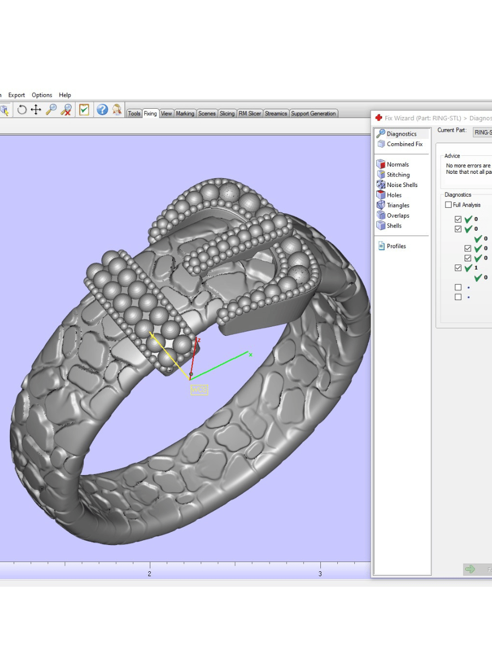The image size is (492, 656).
Task: Click the Zoom magnifier tool
Action: click(x=51, y=110)
